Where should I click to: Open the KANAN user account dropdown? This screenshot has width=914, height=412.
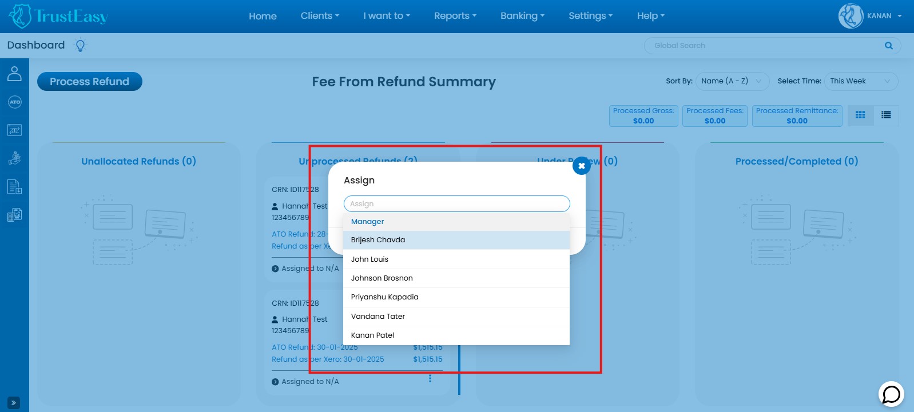pyautogui.click(x=871, y=16)
